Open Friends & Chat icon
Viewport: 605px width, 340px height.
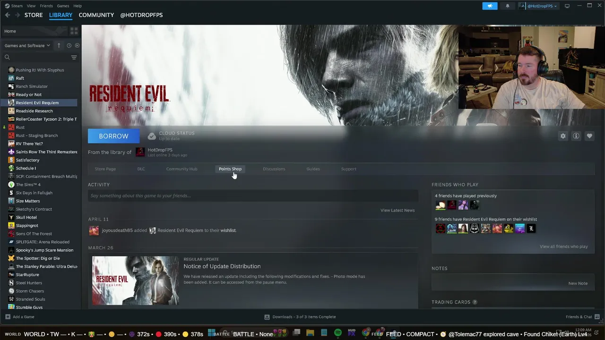point(597,317)
